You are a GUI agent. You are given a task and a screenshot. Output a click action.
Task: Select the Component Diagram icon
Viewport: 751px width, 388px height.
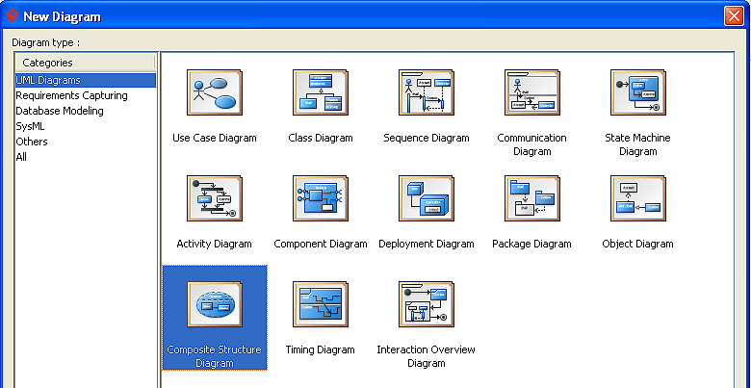pos(320,198)
